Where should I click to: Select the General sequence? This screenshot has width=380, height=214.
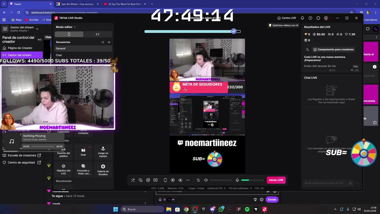tap(83, 48)
